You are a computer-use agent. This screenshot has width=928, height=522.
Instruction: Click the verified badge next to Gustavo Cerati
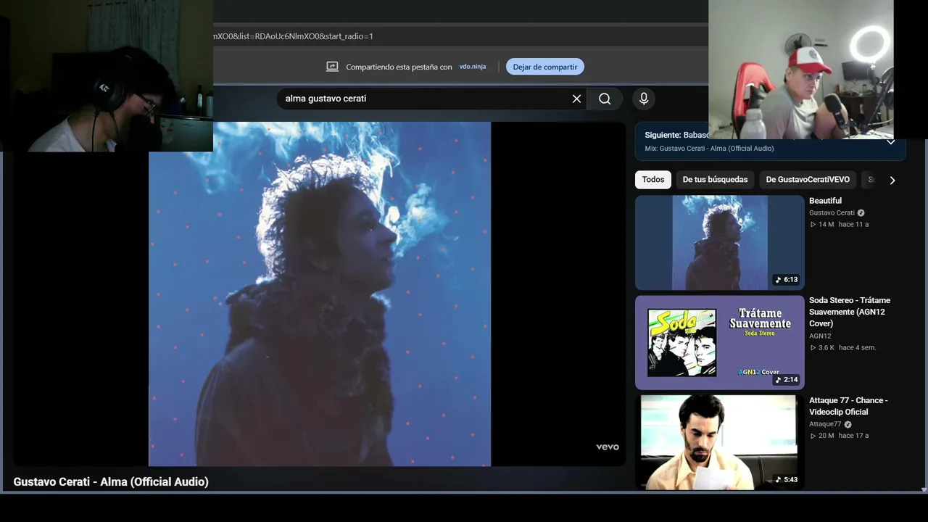tap(861, 213)
